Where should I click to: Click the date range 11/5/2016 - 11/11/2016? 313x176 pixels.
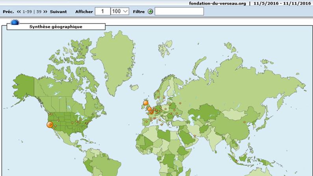(x=282, y=4)
